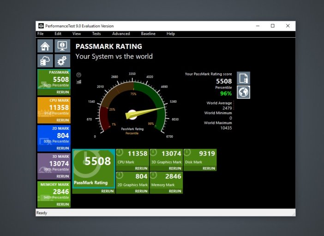The height and width of the screenshot is (236, 324).
Task: Click the World Average 2479 value
Action: click(227, 108)
